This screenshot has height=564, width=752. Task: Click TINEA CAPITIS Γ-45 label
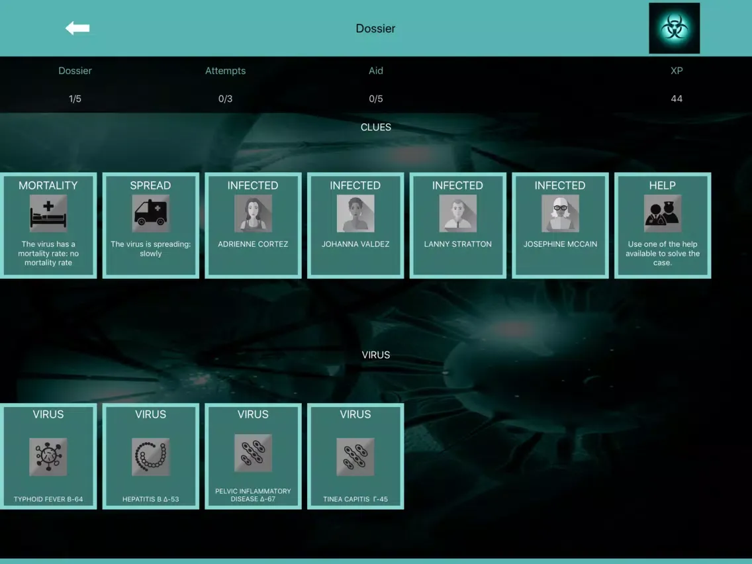pos(355,499)
